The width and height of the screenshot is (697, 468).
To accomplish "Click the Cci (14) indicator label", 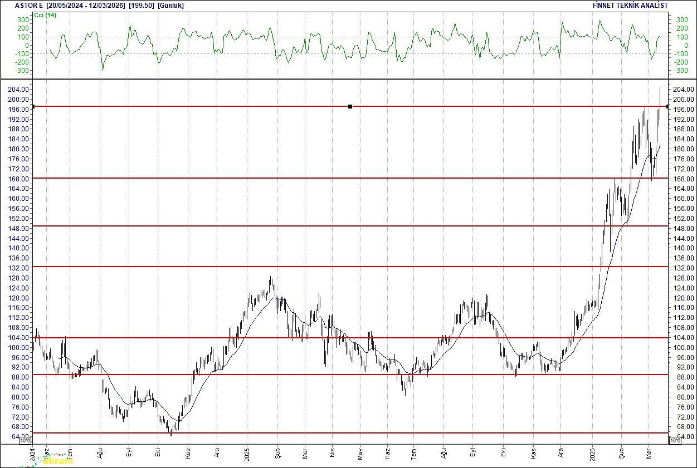I will tap(45, 15).
